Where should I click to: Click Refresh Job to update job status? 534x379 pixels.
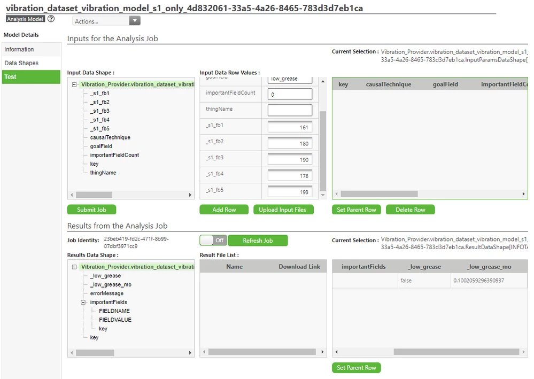pyautogui.click(x=258, y=240)
